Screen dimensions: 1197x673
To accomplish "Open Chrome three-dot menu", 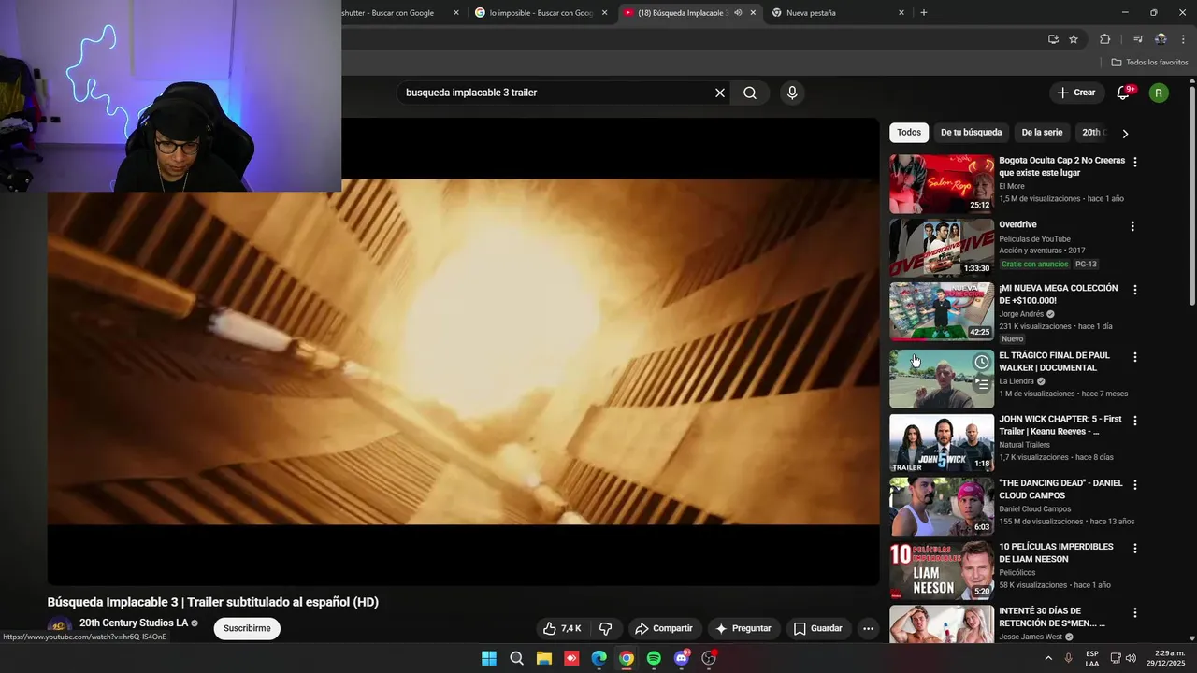I will (1184, 39).
